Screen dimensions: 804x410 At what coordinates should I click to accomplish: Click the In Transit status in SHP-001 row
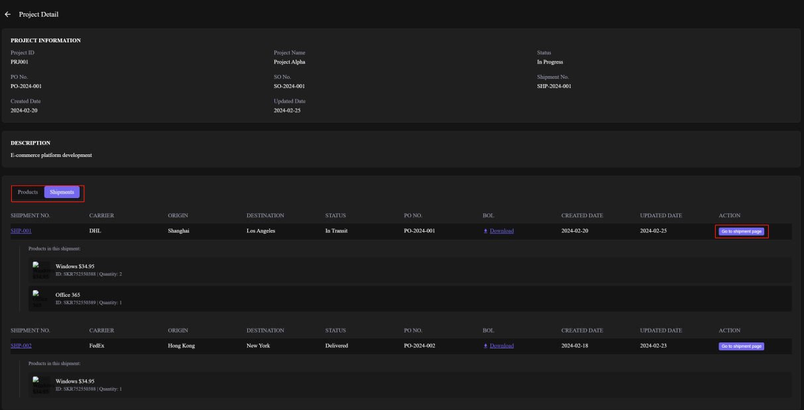[337, 231]
